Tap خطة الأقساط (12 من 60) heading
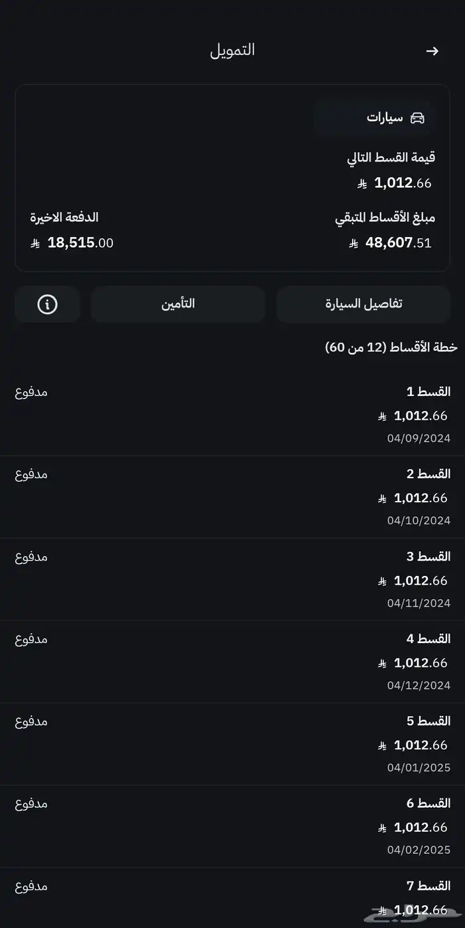 391,347
